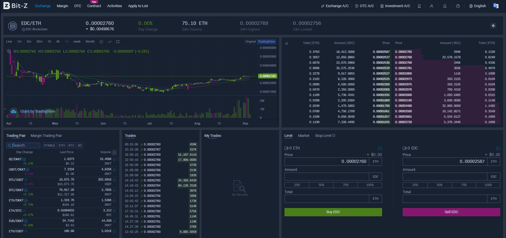The image size is (506, 238).
Task: Open chart settings gear icon
Action: (101, 42)
